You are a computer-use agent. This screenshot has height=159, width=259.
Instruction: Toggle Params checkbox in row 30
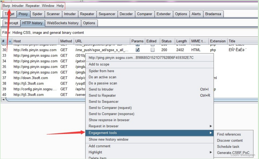[x=138, y=50]
